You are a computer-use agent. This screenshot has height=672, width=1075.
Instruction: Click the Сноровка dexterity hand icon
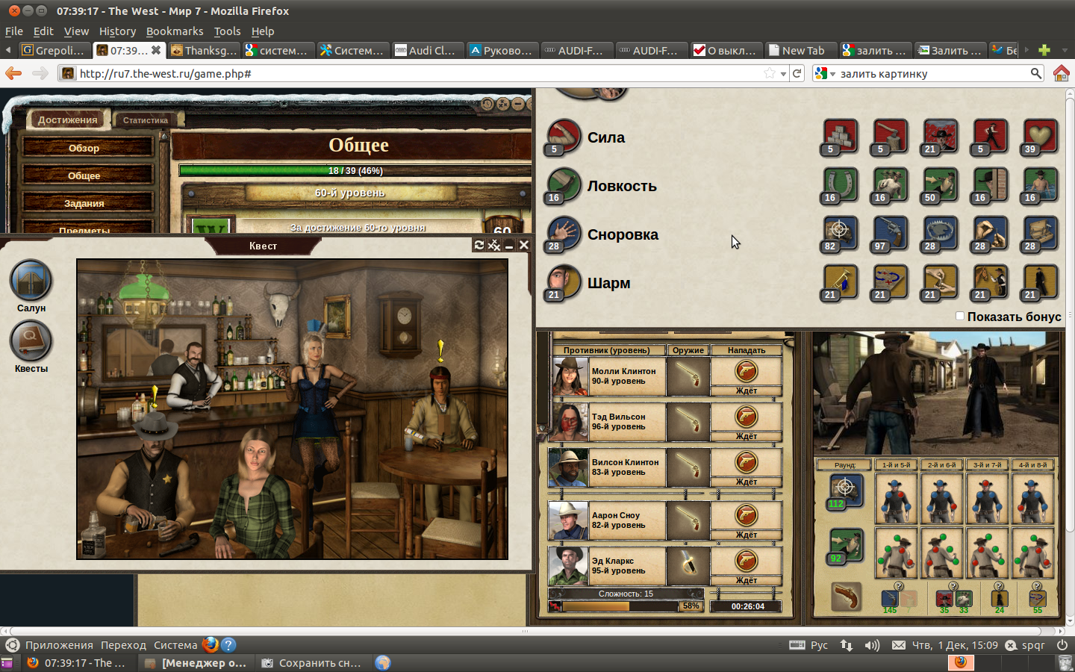tap(563, 234)
